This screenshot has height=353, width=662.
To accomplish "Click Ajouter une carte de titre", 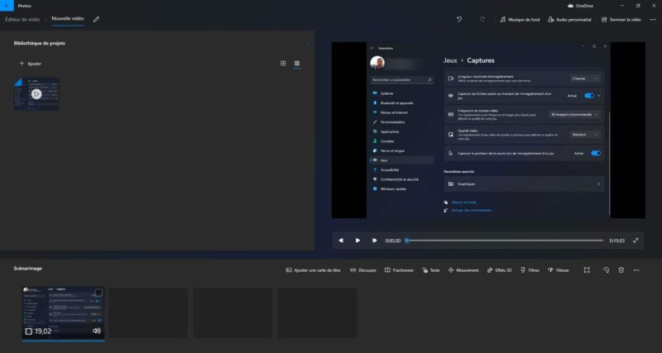I will click(x=313, y=270).
